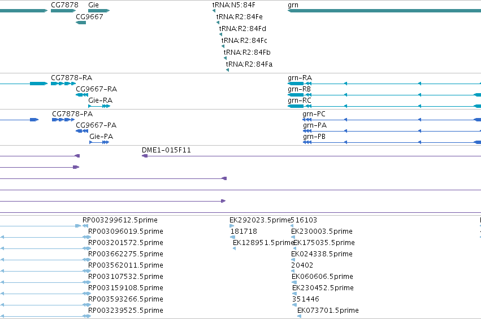Click the grn-PA protein label
The height and width of the screenshot is (319, 481).
click(315, 125)
